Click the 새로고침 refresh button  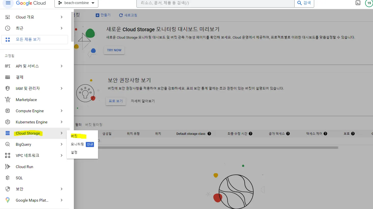tap(128, 15)
